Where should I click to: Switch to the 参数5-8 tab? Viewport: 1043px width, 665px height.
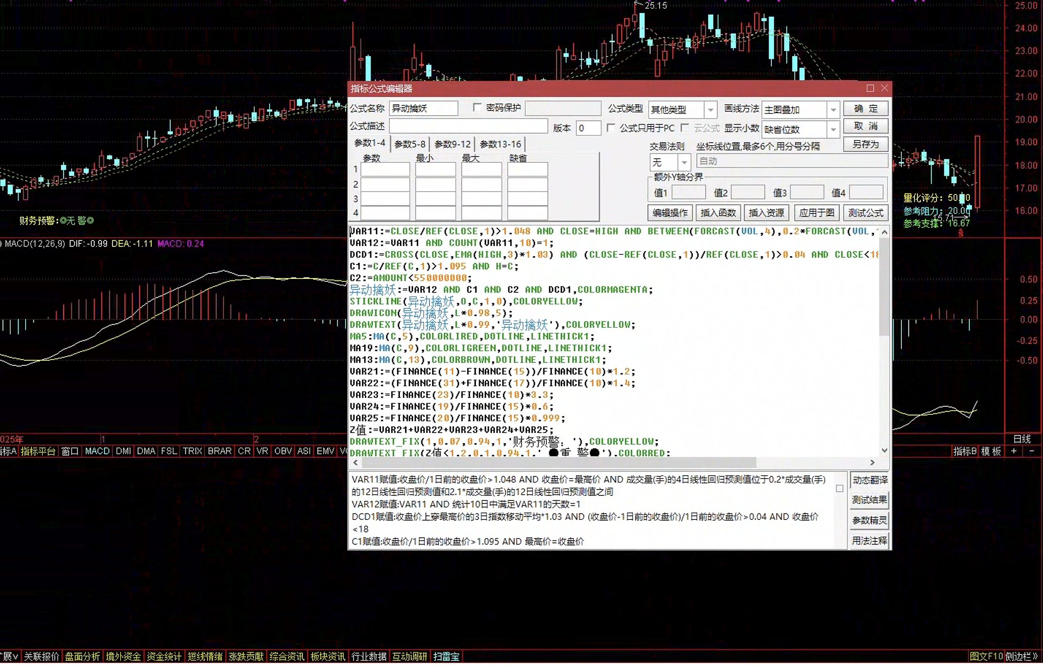[x=410, y=144]
